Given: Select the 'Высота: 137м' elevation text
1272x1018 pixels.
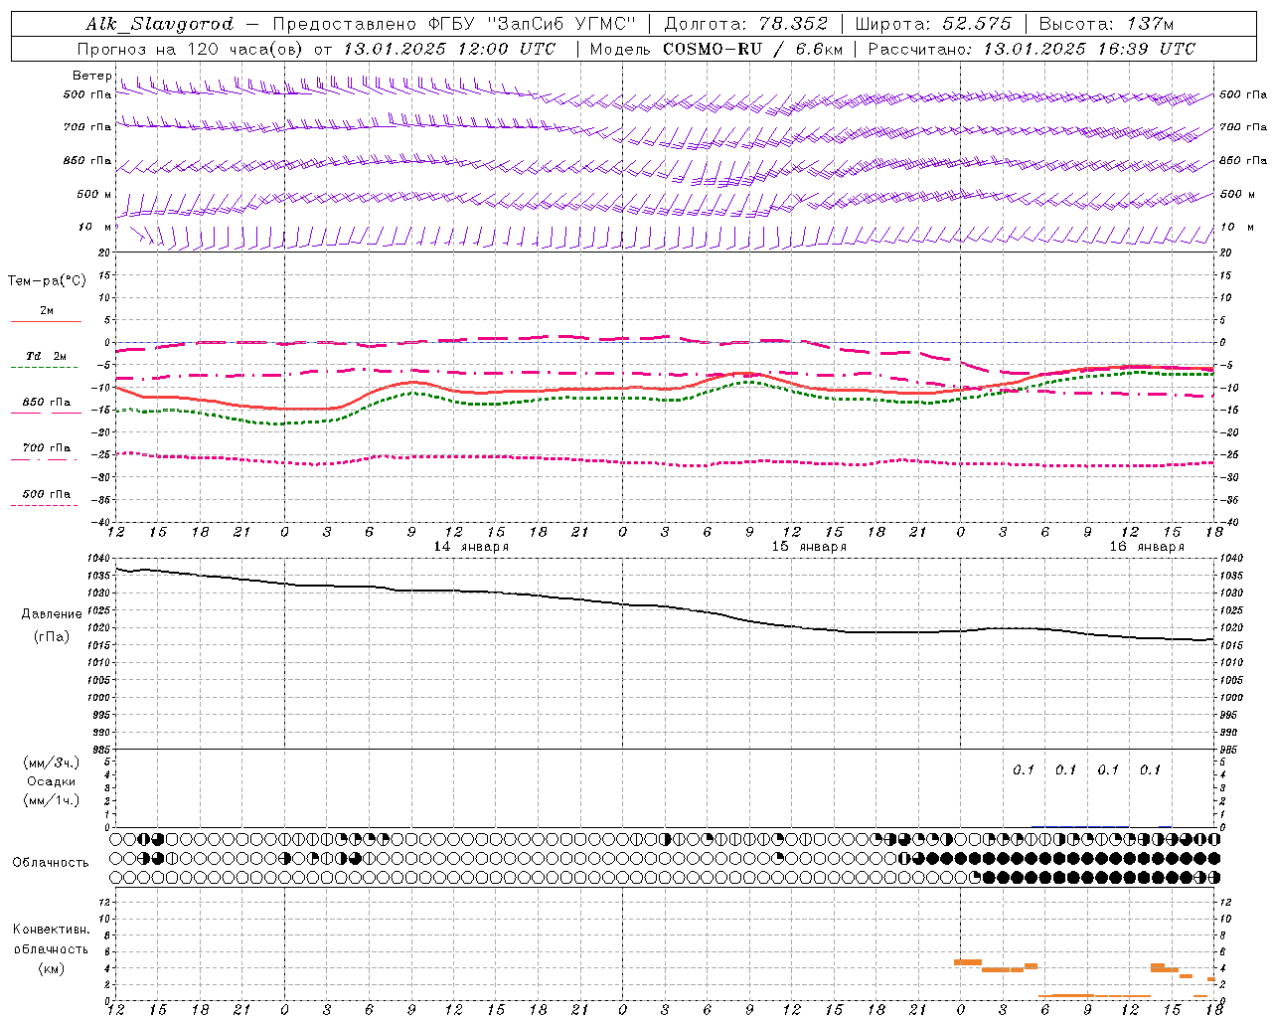Looking at the screenshot, I should click(1106, 24).
